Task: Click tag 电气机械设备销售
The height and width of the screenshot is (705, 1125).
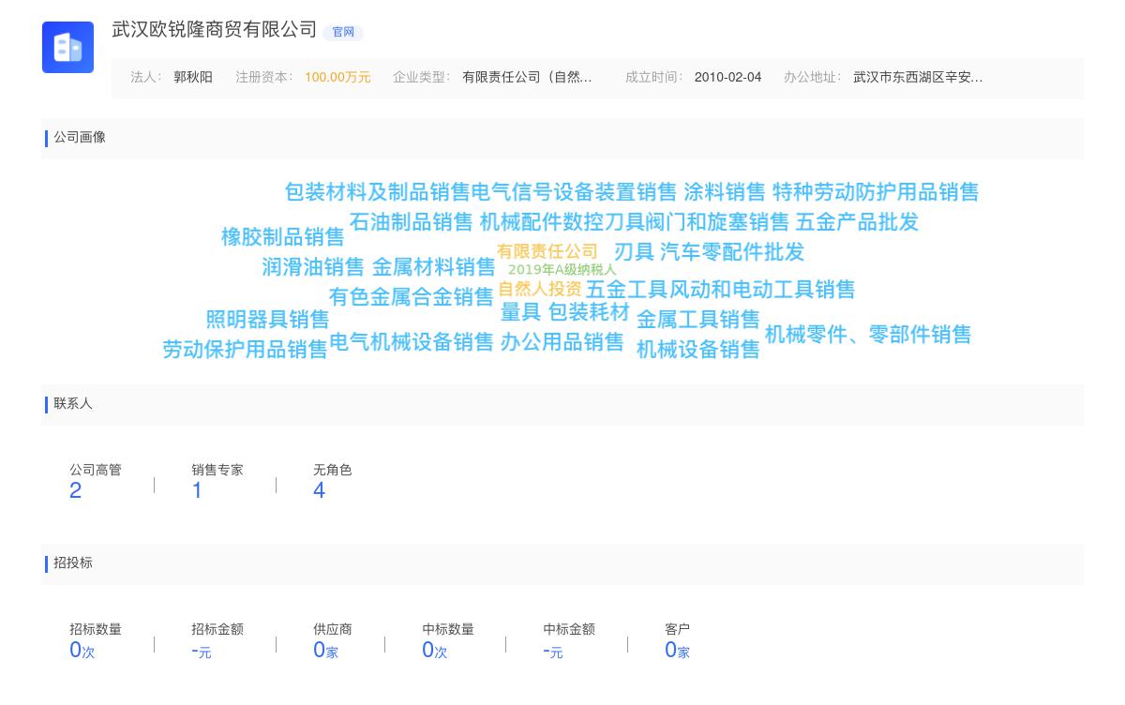Action: pos(412,342)
